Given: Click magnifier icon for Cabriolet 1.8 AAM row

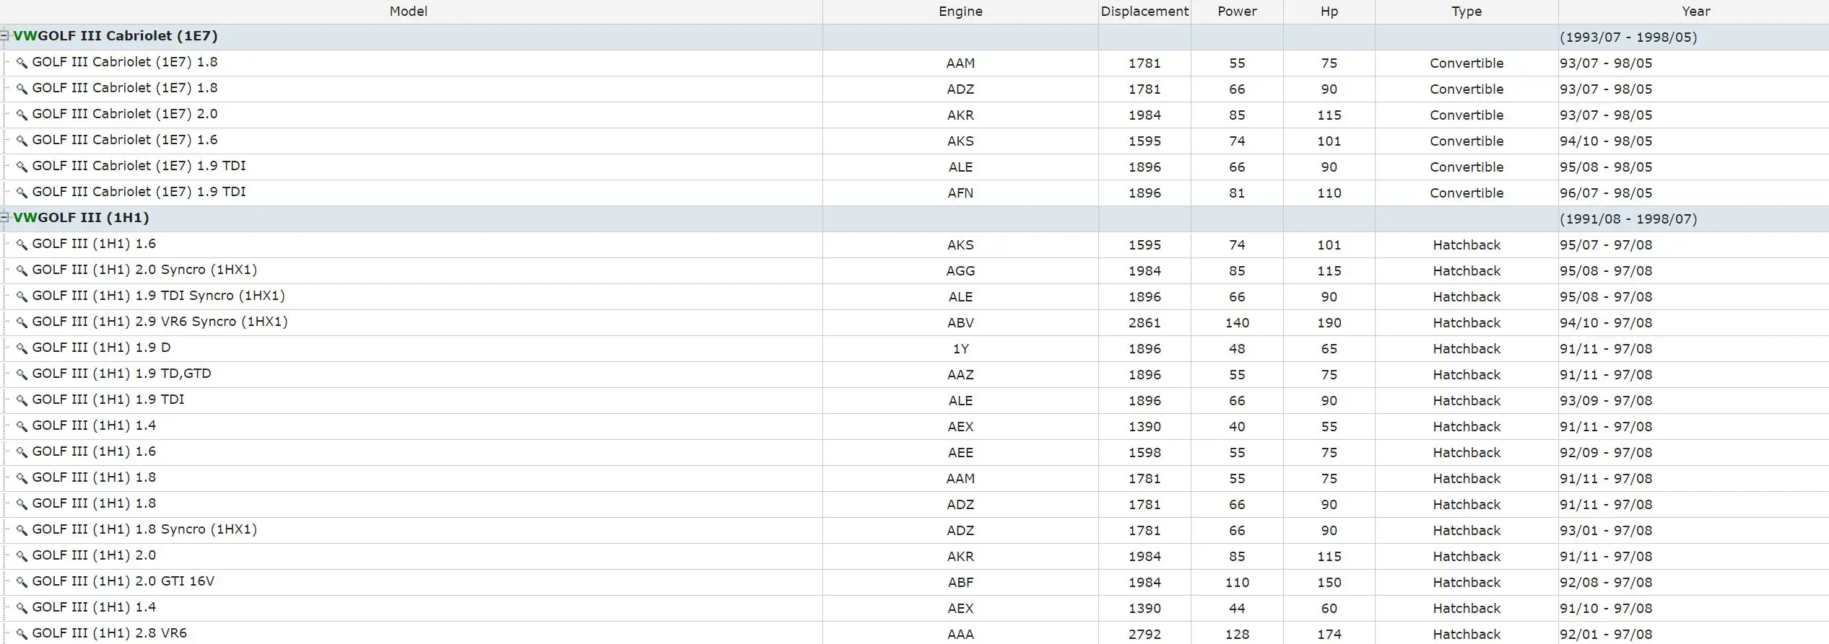Looking at the screenshot, I should coord(22,63).
